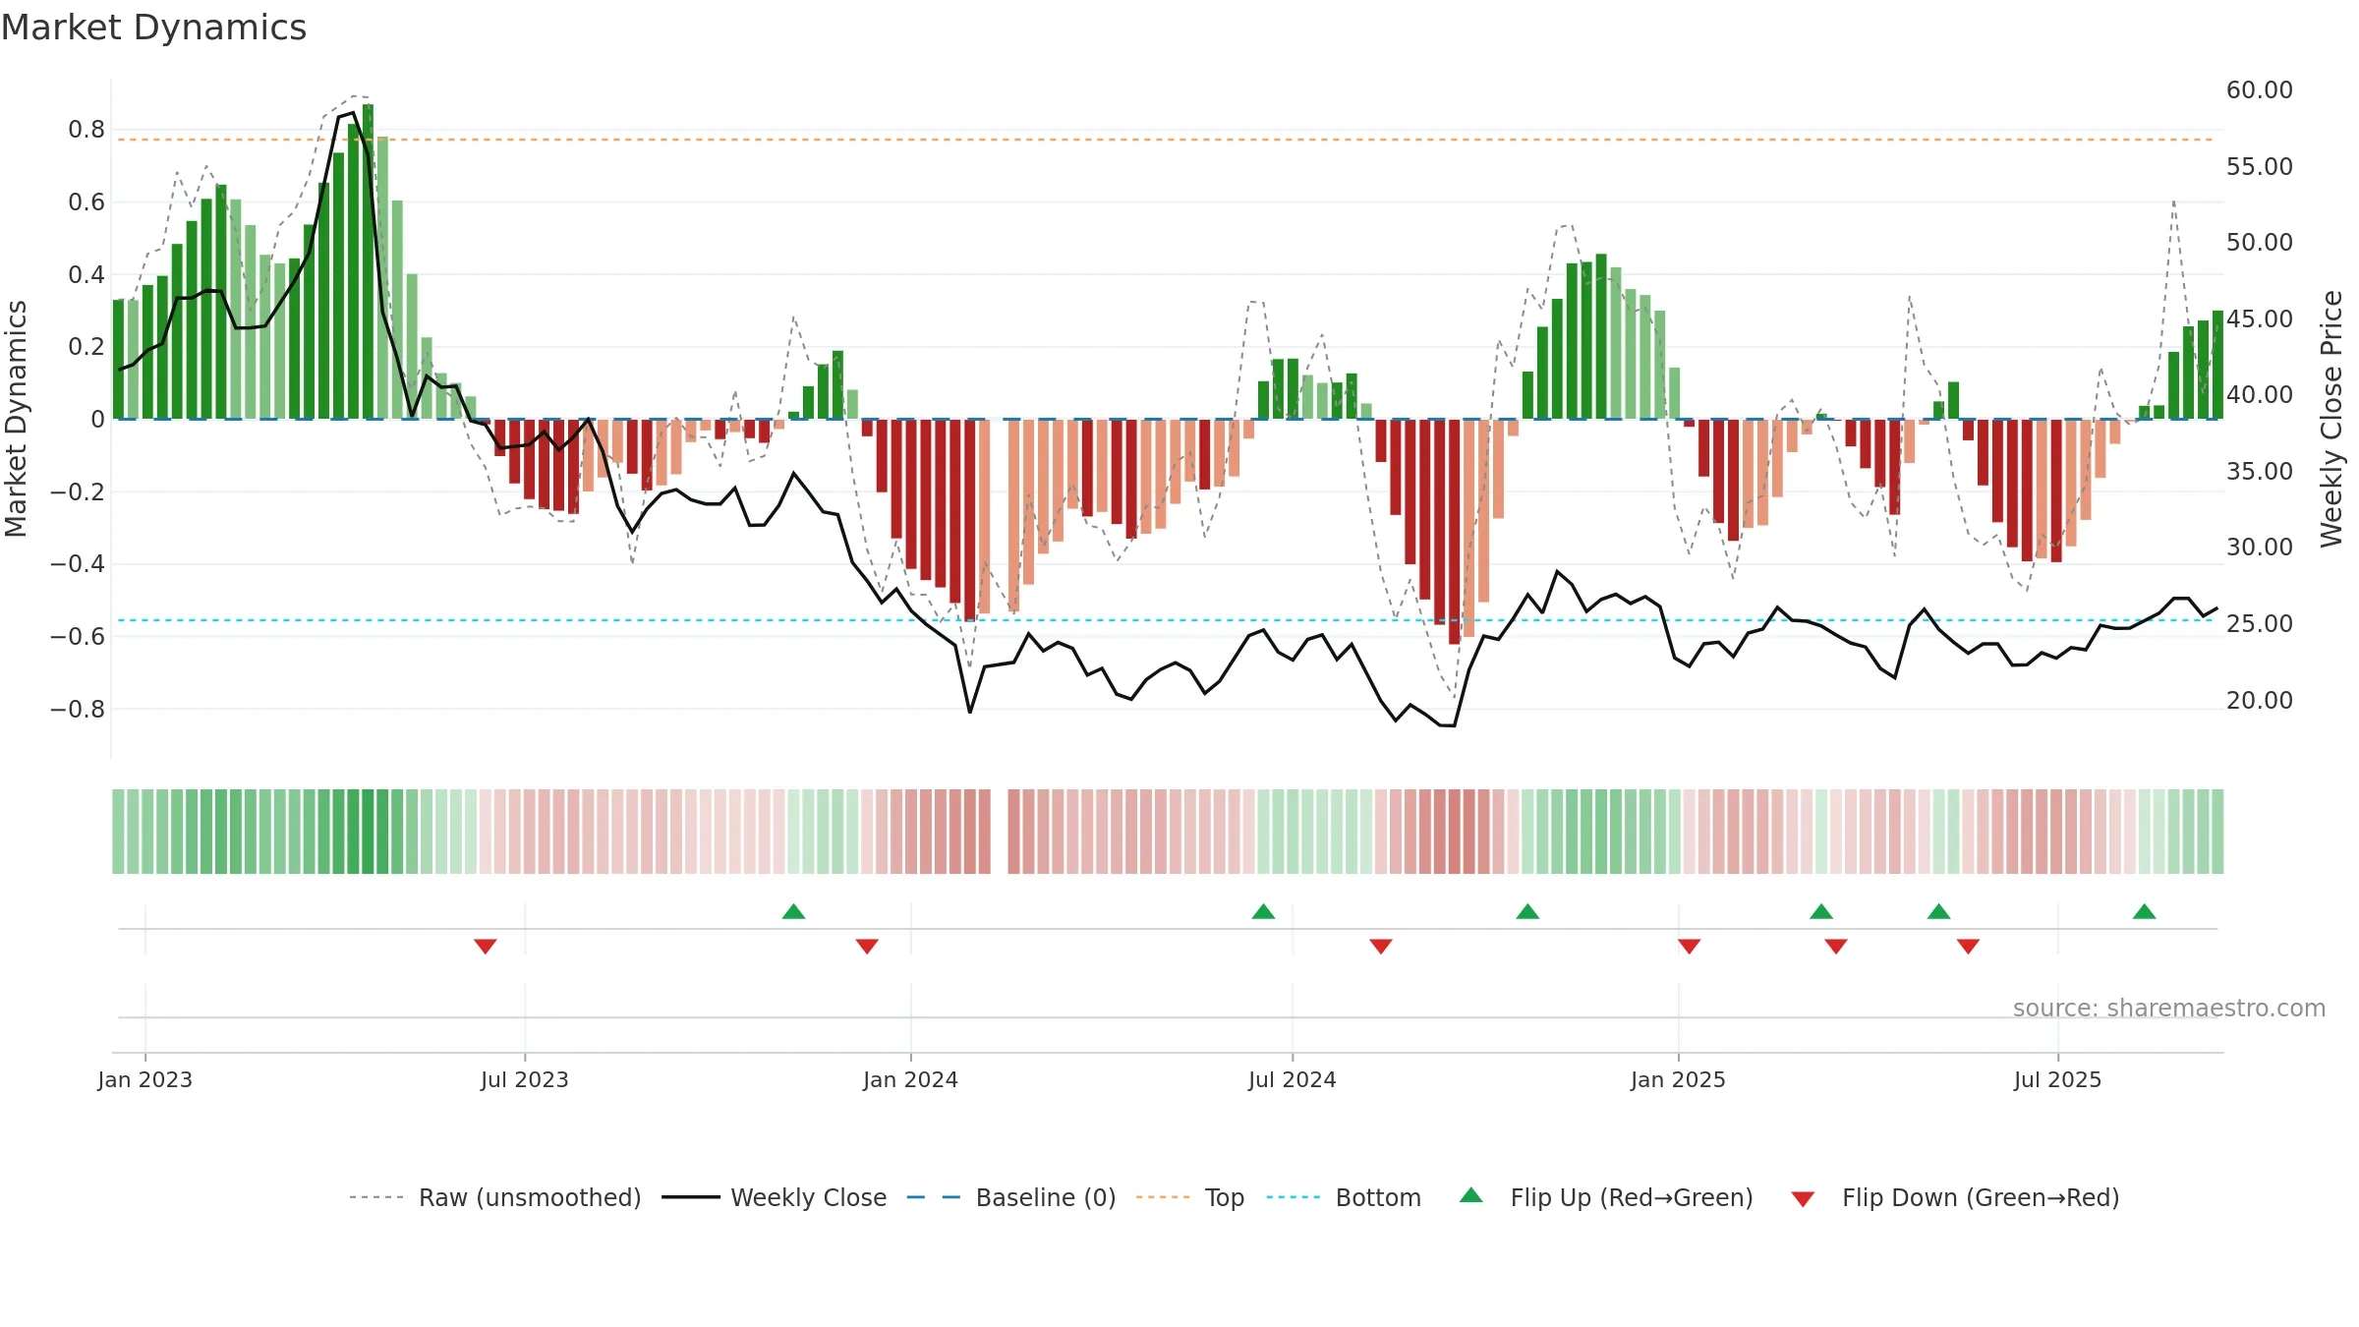
Task: Select the Flip Down marker around late March 2025
Action: (x=1836, y=947)
